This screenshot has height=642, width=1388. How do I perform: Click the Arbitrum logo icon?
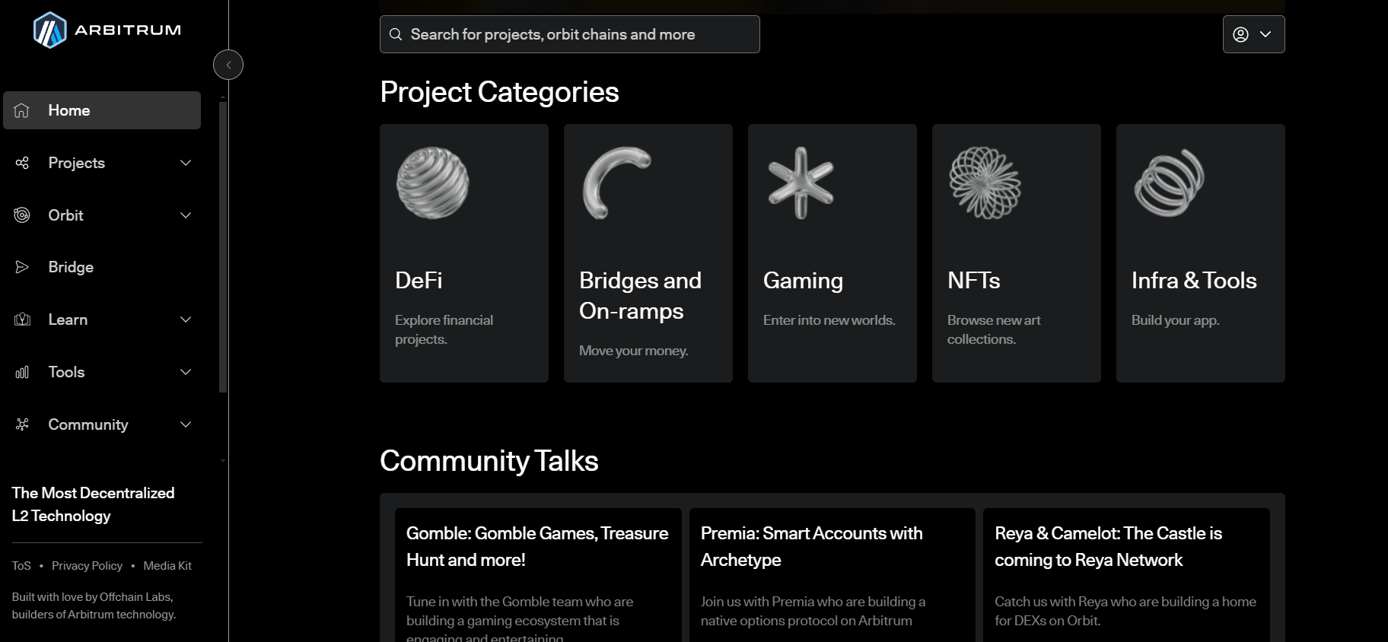coord(49,30)
